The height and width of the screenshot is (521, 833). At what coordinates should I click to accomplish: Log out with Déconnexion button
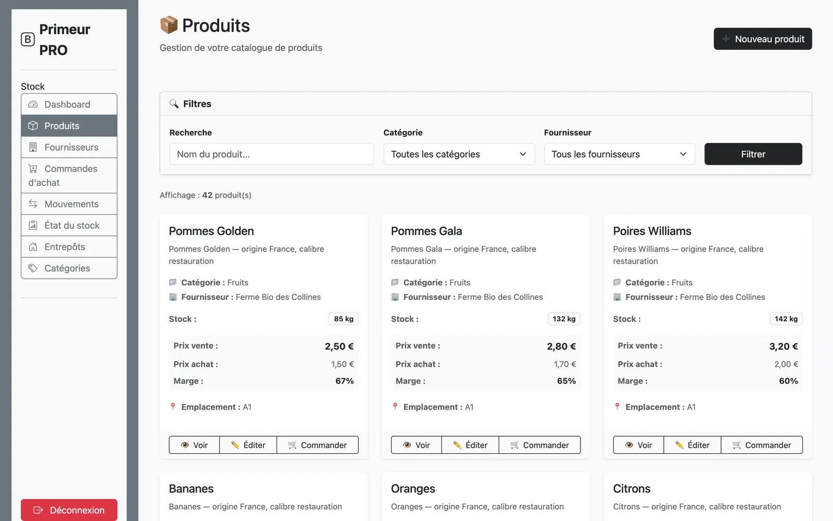coord(69,510)
